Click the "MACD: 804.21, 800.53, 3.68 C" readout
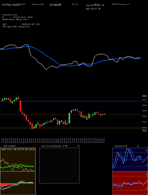 pyautogui.click(x=16, y=19)
